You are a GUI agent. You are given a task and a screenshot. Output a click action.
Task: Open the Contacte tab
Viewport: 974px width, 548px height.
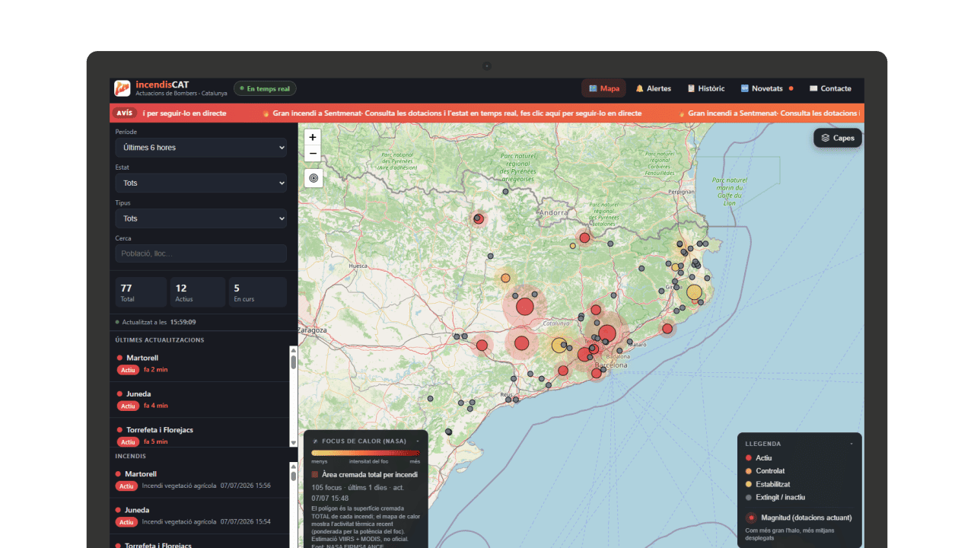click(830, 88)
